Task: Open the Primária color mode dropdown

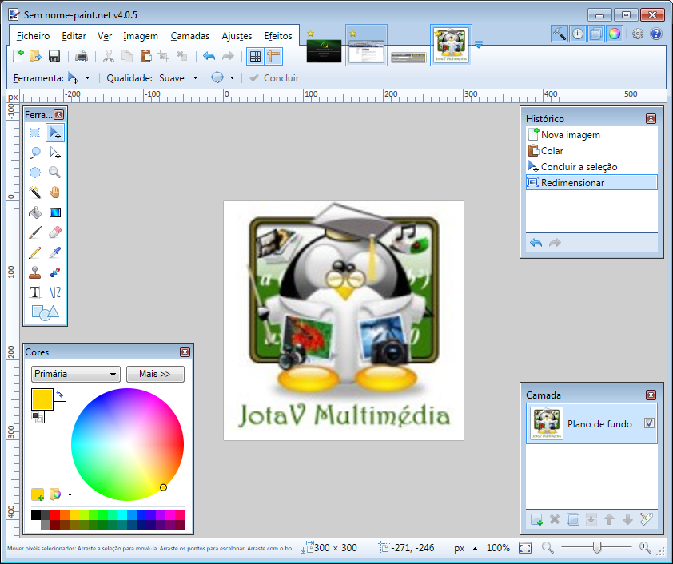Action: click(x=75, y=374)
